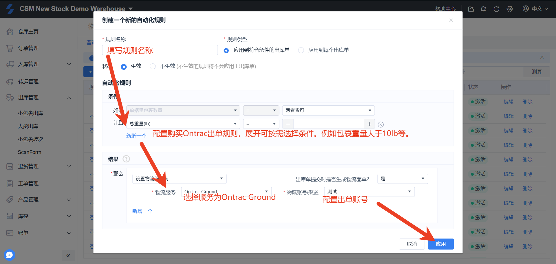Click the 结果 help question icon

pos(126,159)
